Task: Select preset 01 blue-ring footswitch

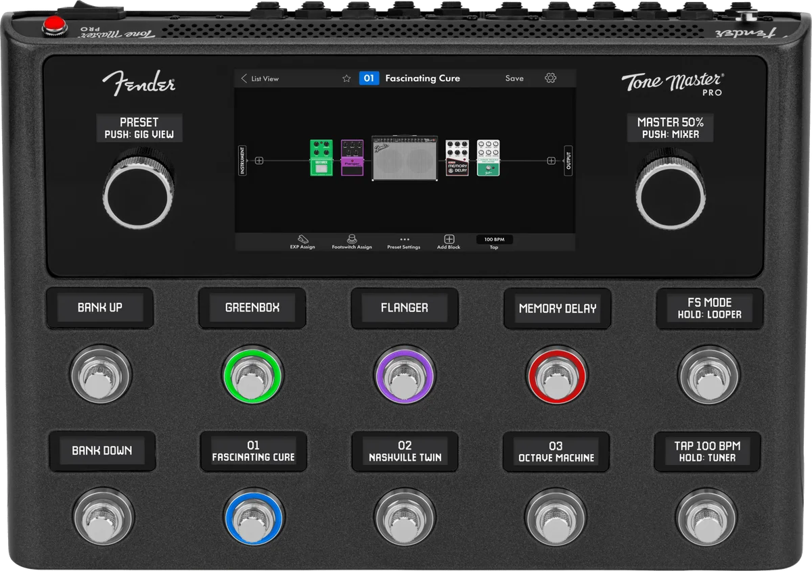Action: pos(254,518)
